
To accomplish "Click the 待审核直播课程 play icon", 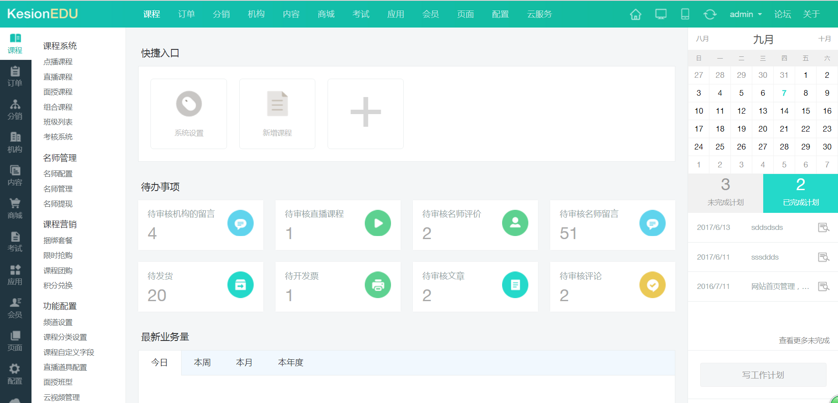I will click(377, 223).
